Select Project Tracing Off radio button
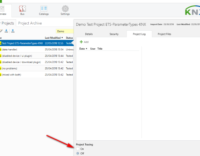200x156 pixels. (x=78, y=153)
